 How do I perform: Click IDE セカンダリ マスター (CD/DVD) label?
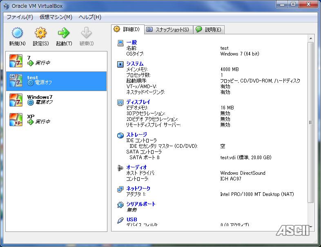click(x=164, y=146)
